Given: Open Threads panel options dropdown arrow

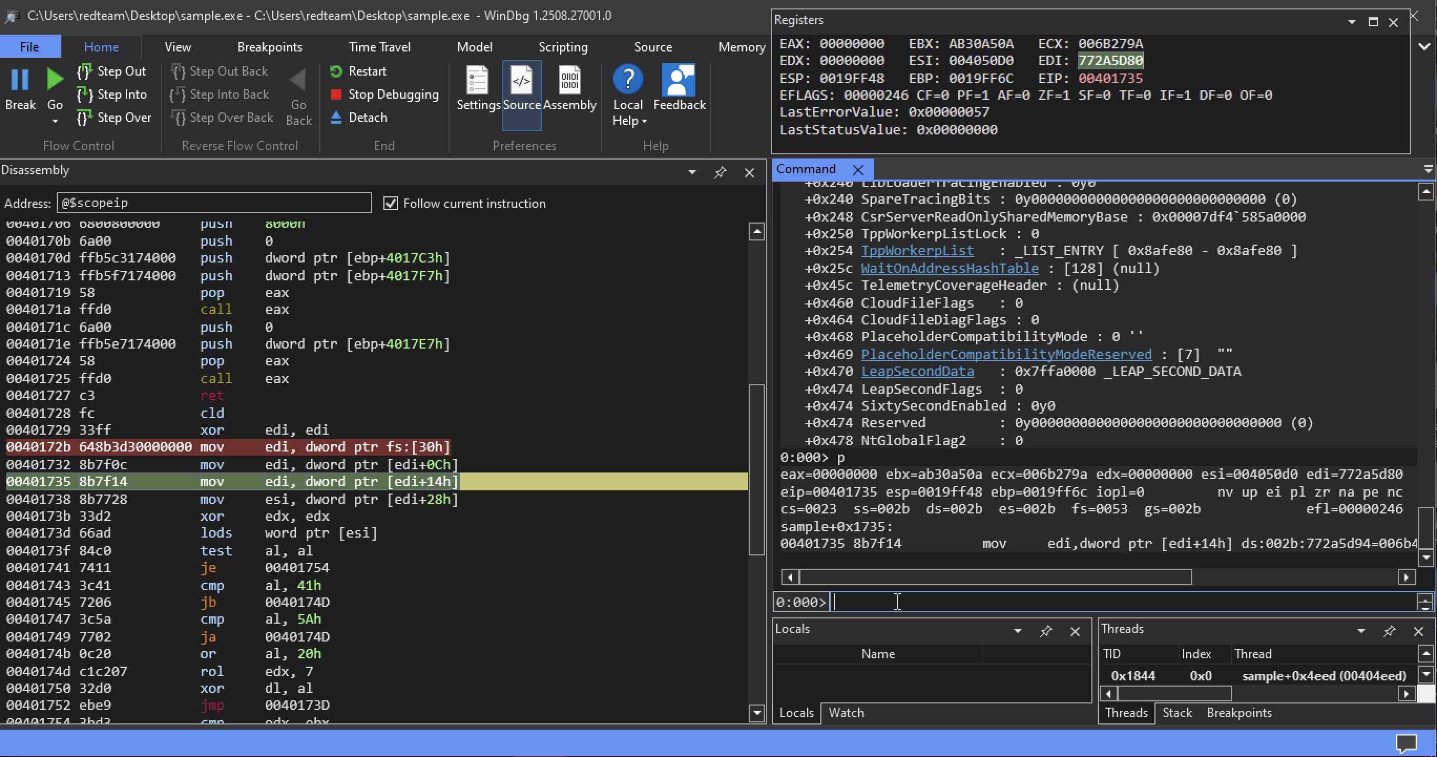Looking at the screenshot, I should [1361, 631].
